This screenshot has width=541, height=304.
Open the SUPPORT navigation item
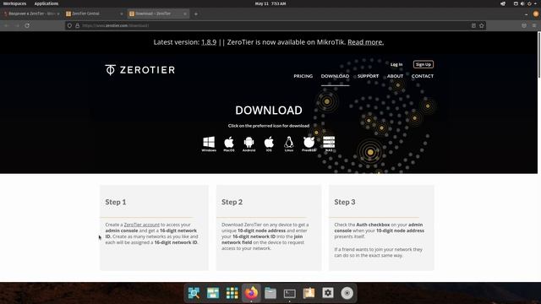[368, 76]
